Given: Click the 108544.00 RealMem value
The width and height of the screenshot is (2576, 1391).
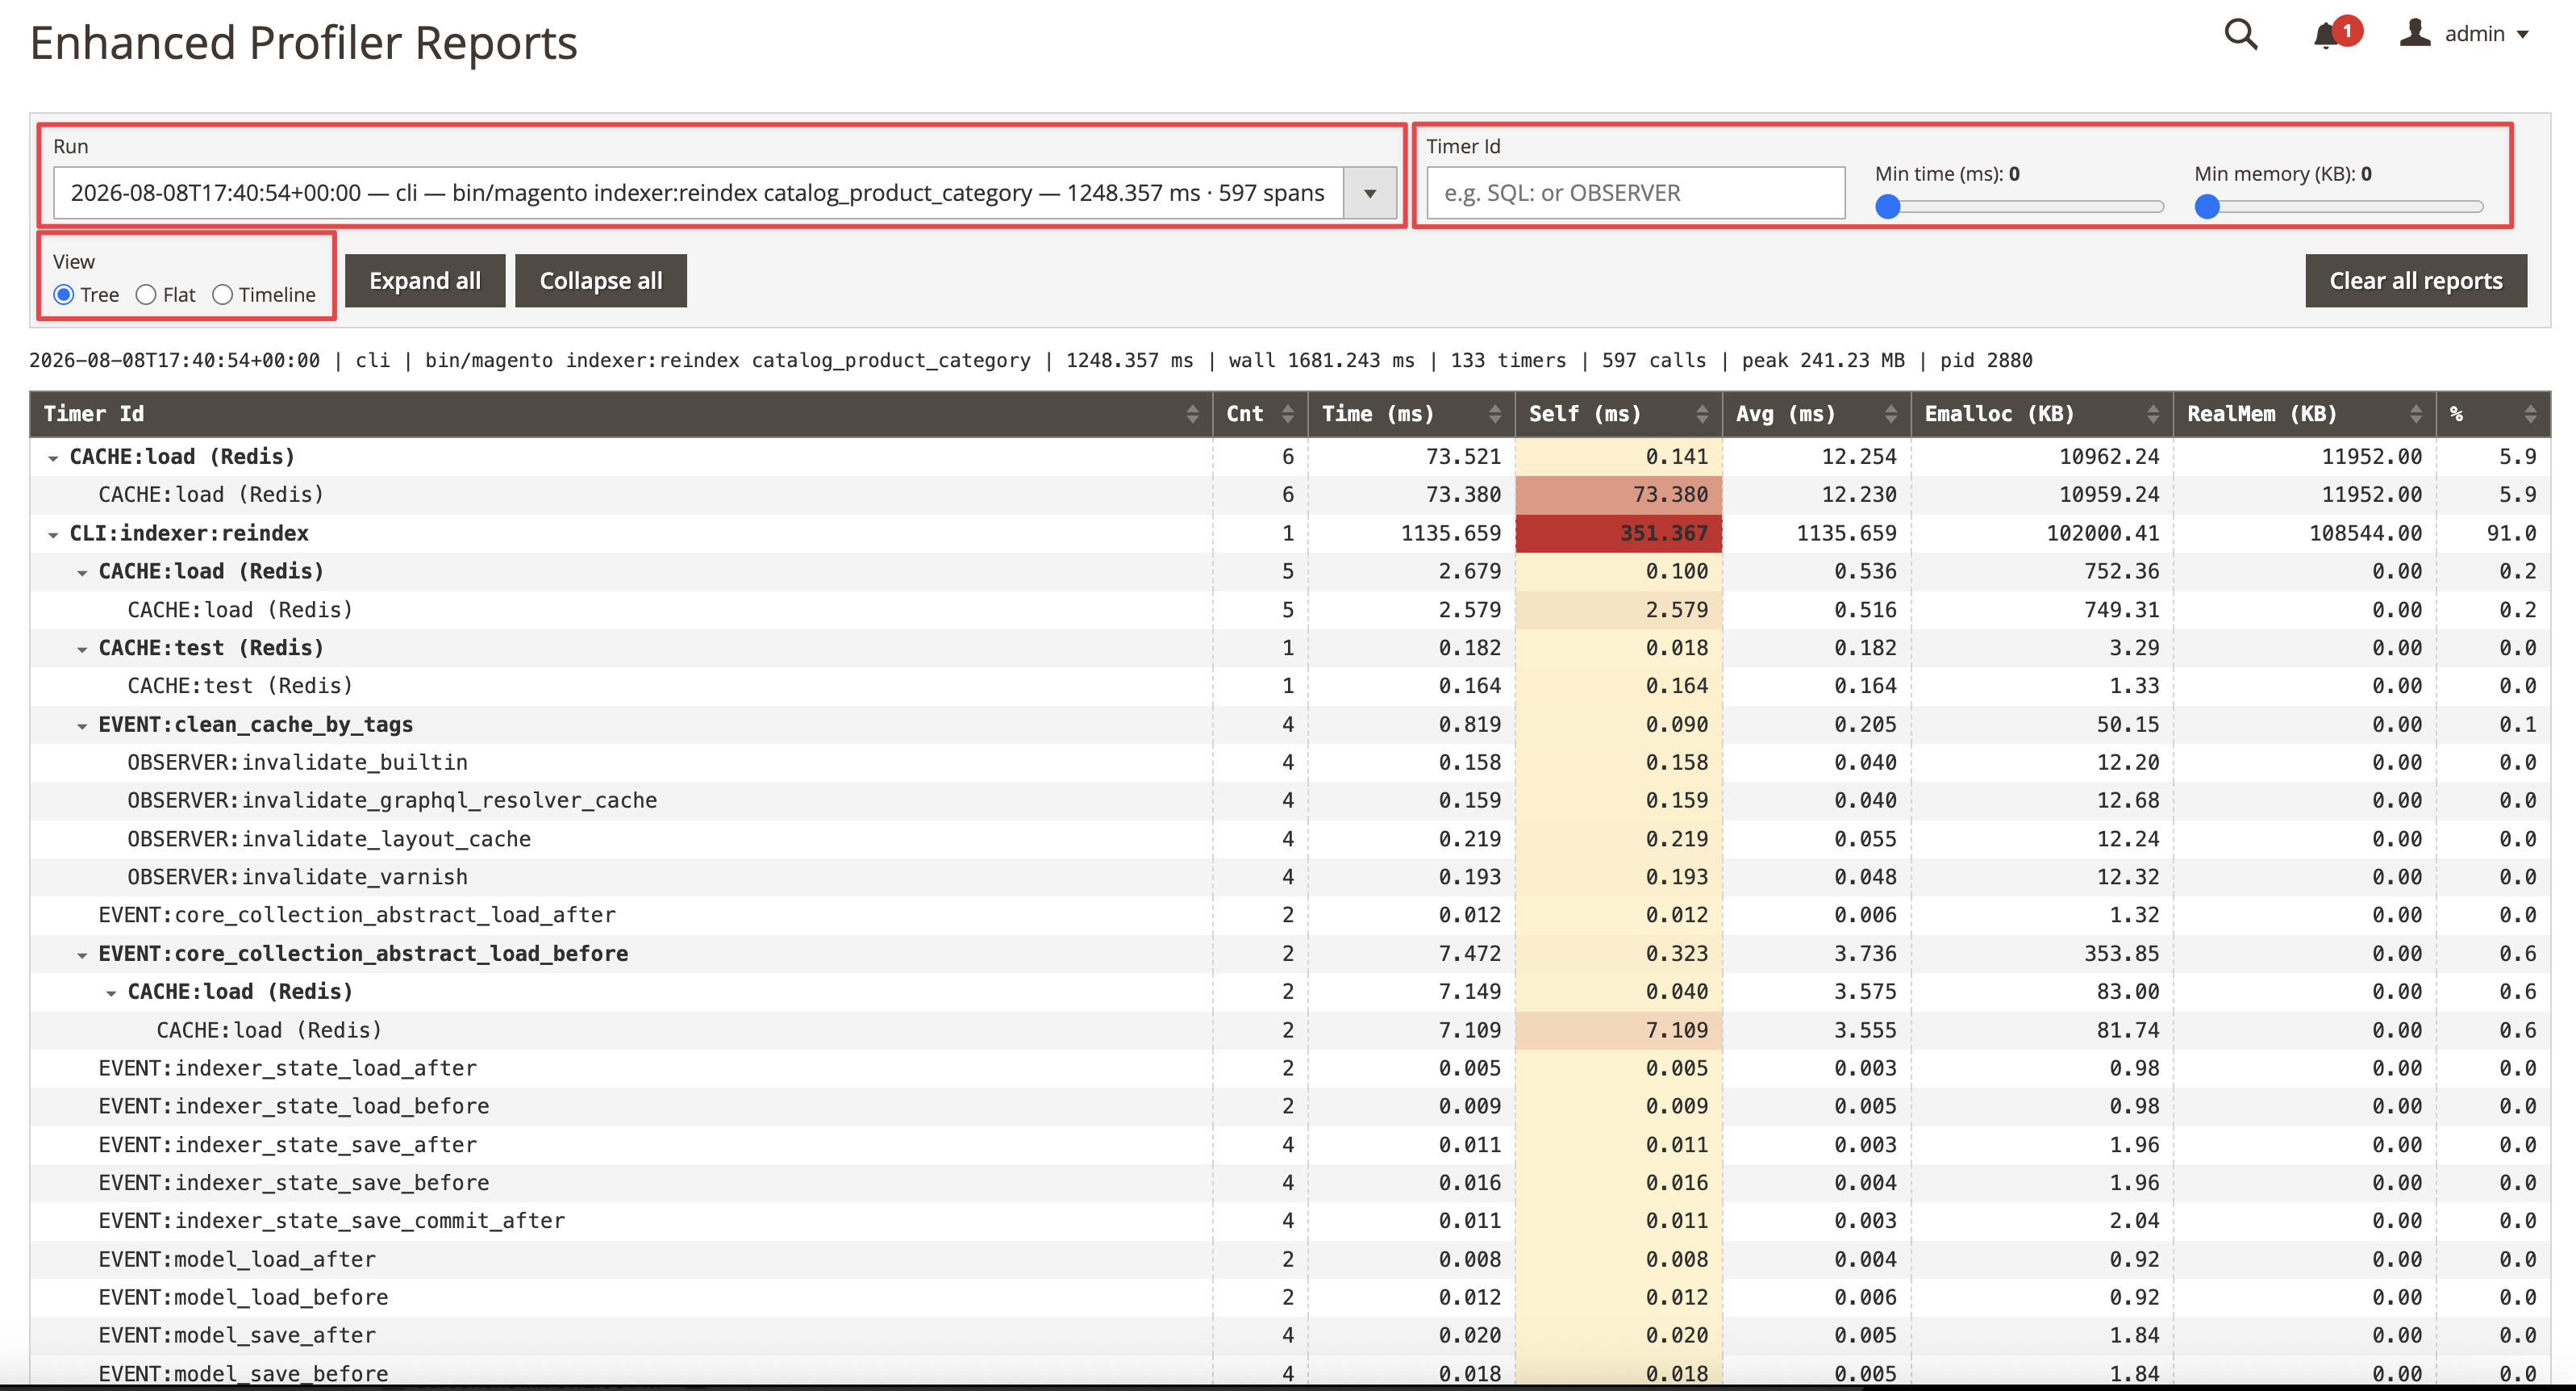Looking at the screenshot, I should tap(2365, 533).
